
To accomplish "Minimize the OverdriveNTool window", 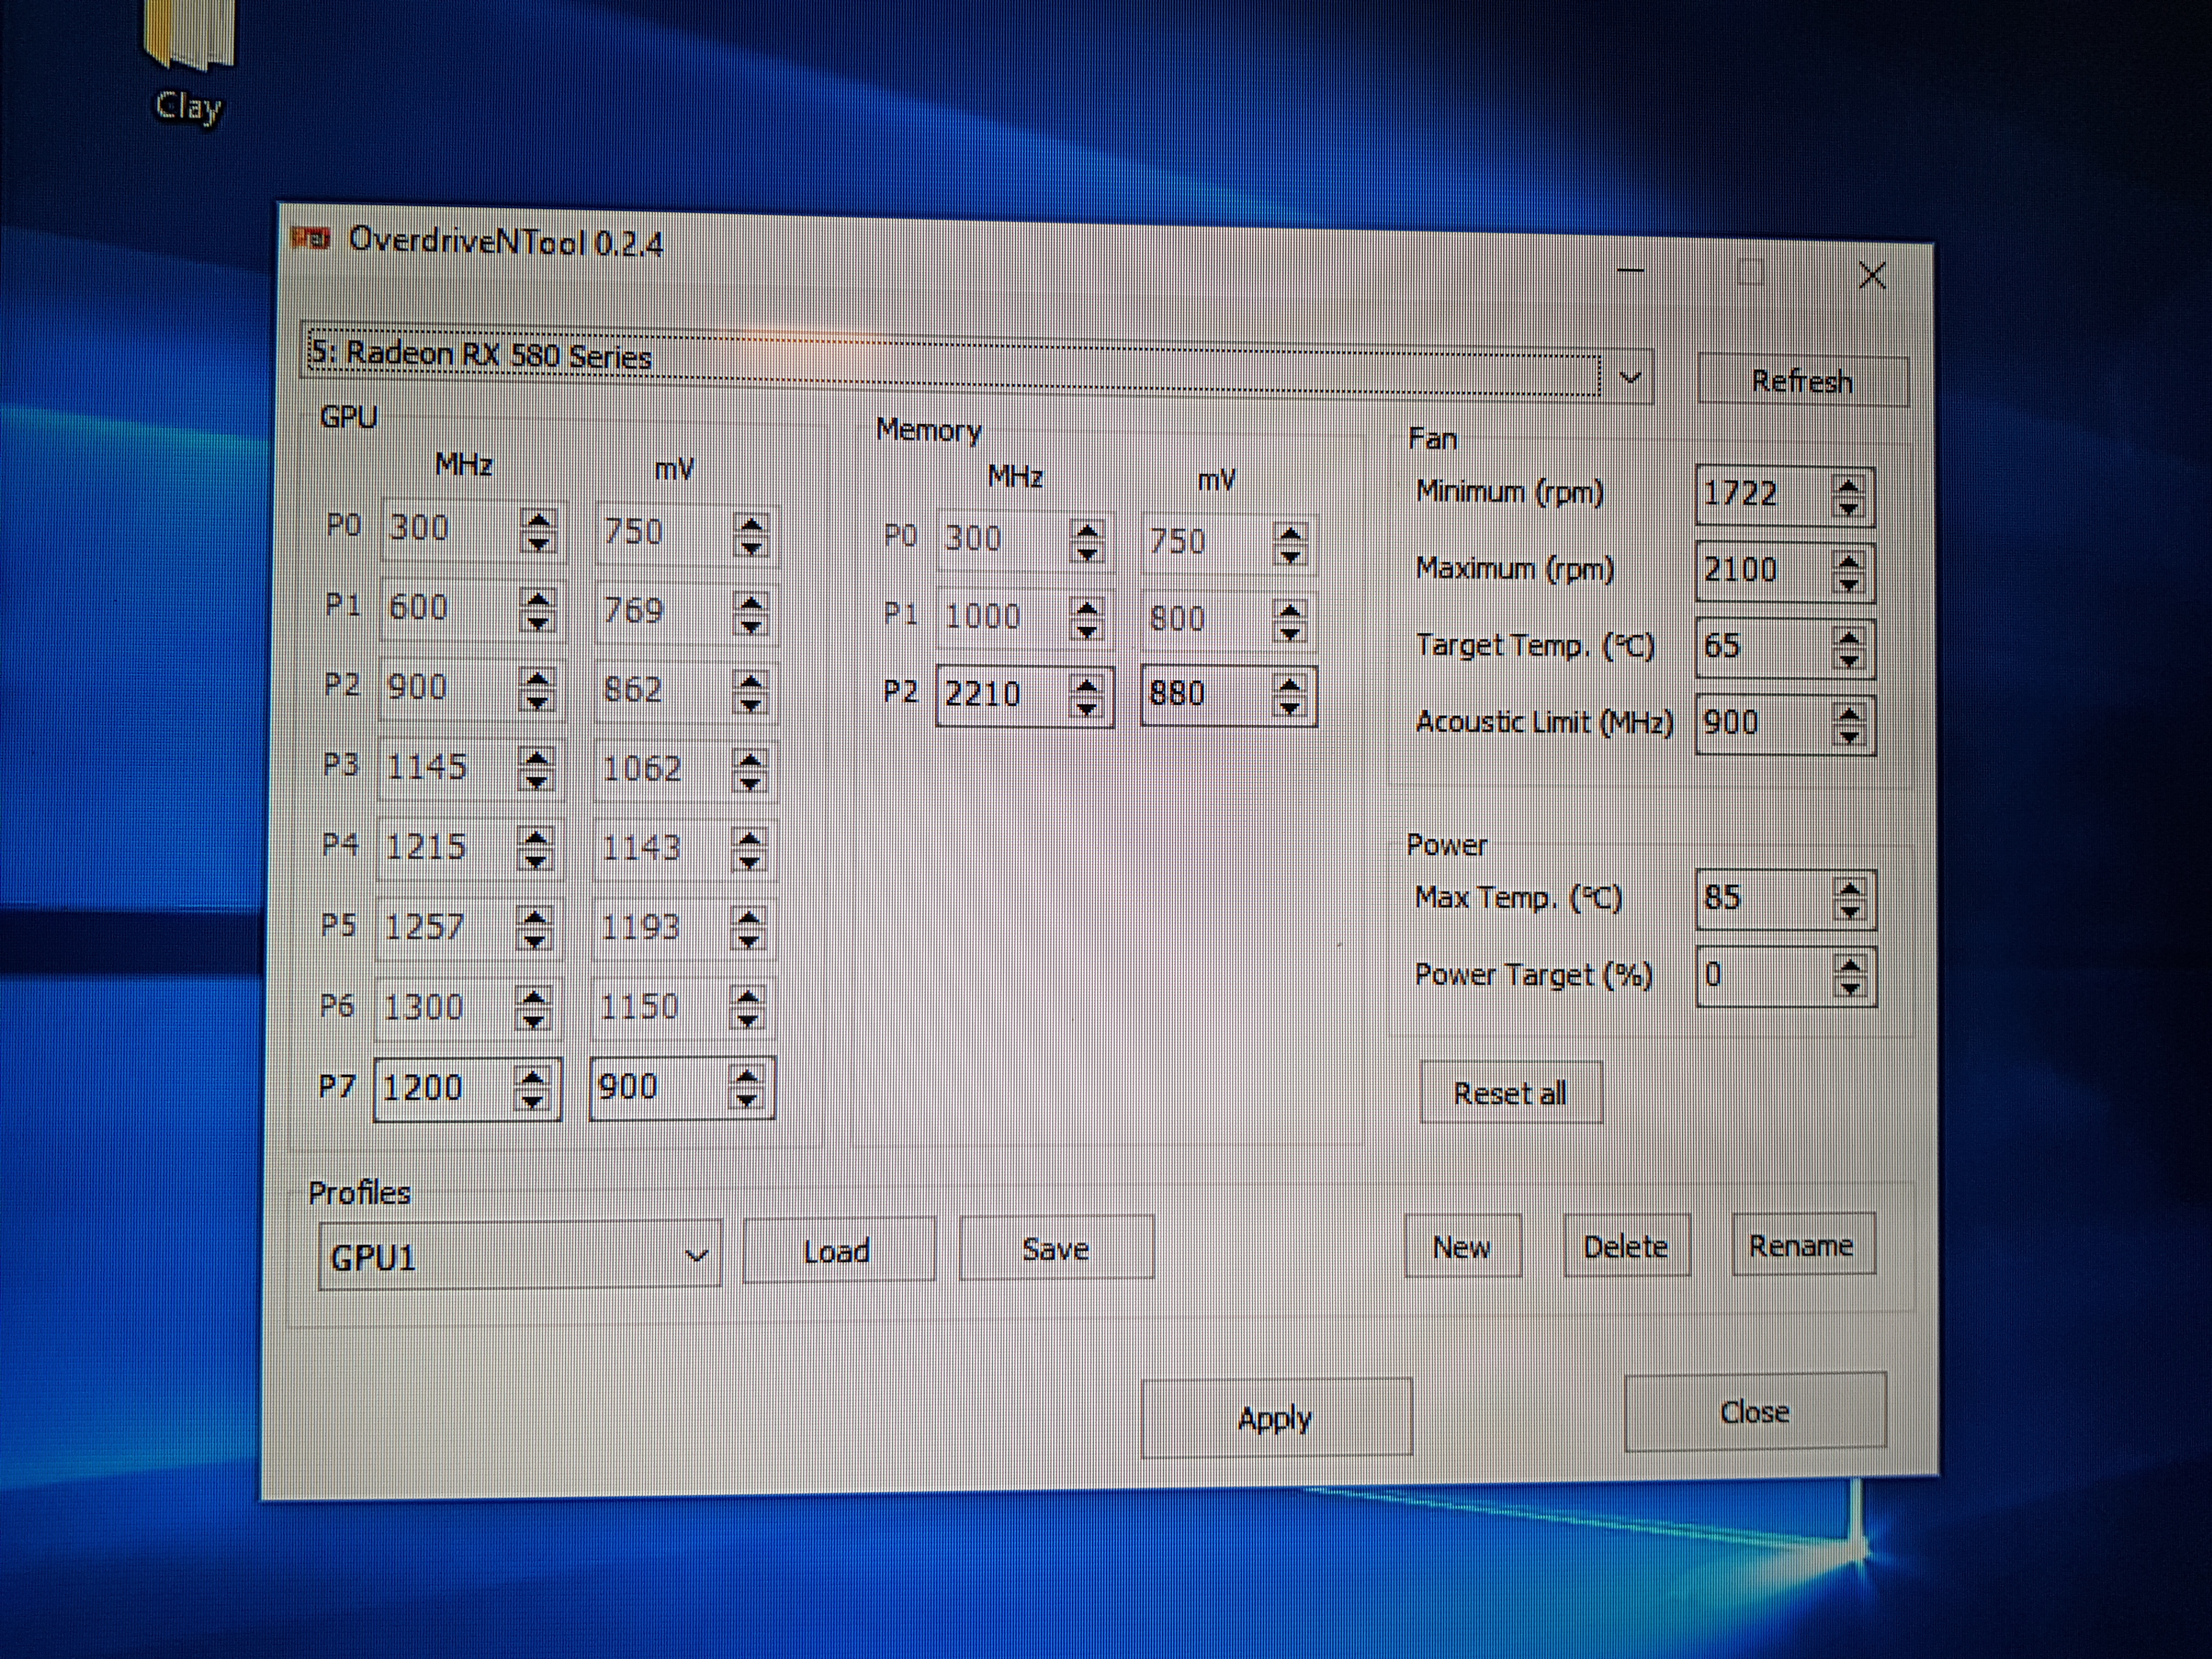I will click(1631, 270).
